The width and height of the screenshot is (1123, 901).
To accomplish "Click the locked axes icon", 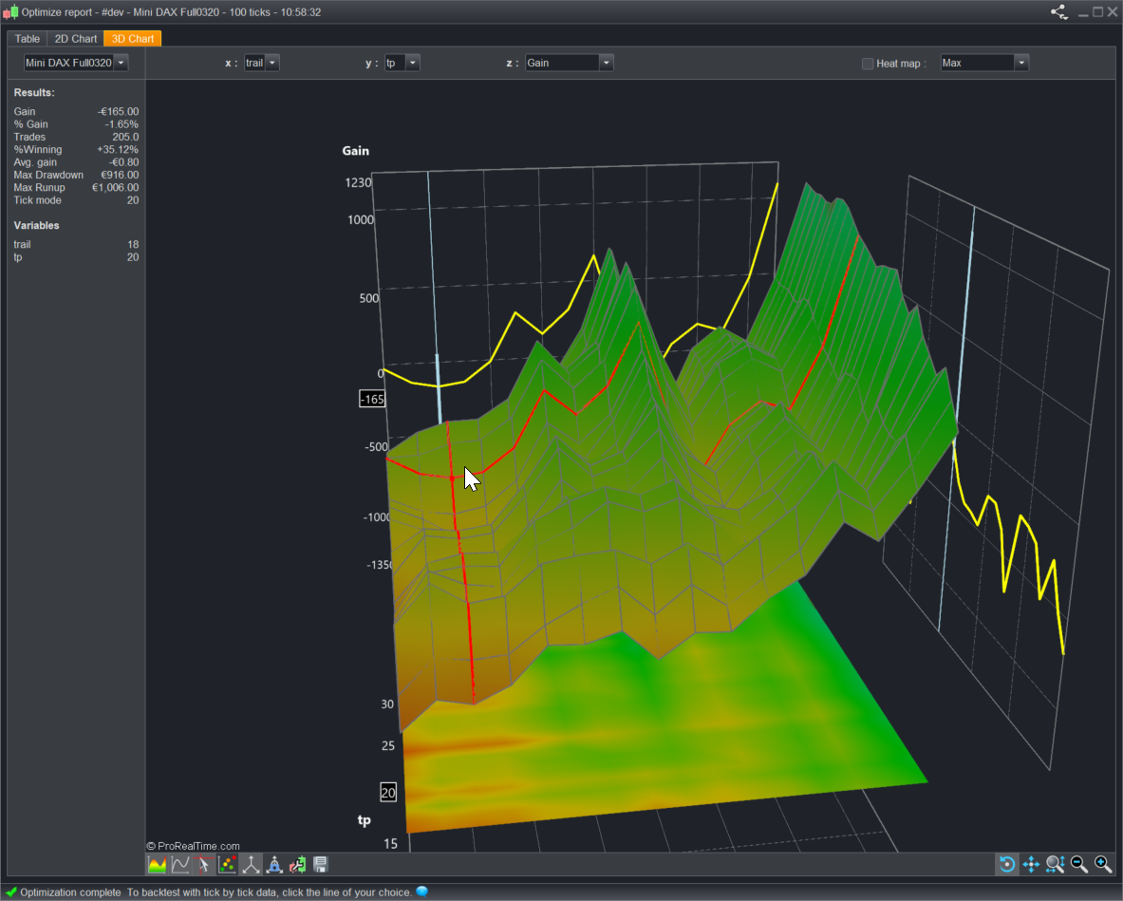I will [274, 865].
